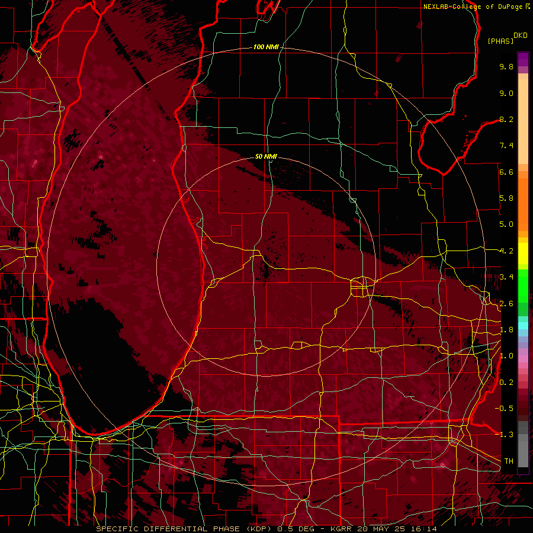Click the TH threshold label
The image size is (533, 533).
coord(509,461)
